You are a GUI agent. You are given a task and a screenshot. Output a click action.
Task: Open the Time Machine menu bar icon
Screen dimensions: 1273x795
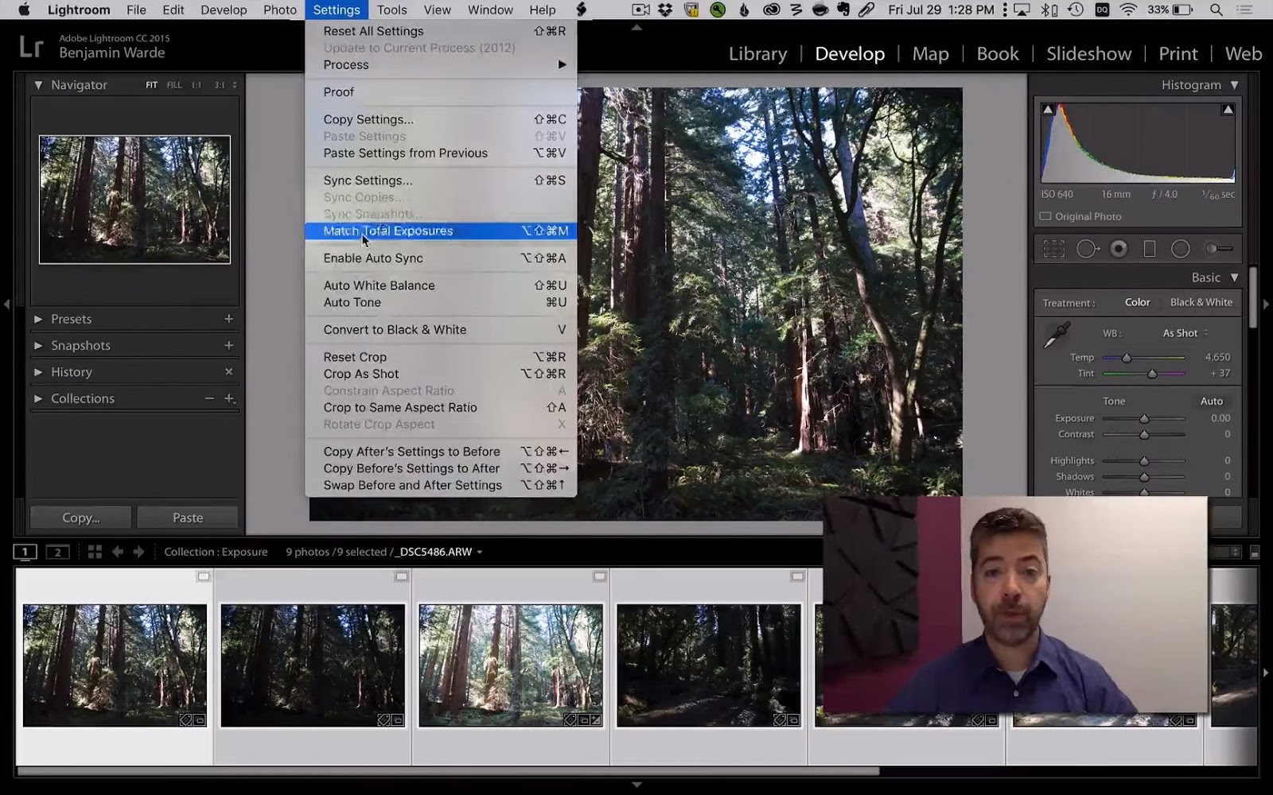point(1076,10)
